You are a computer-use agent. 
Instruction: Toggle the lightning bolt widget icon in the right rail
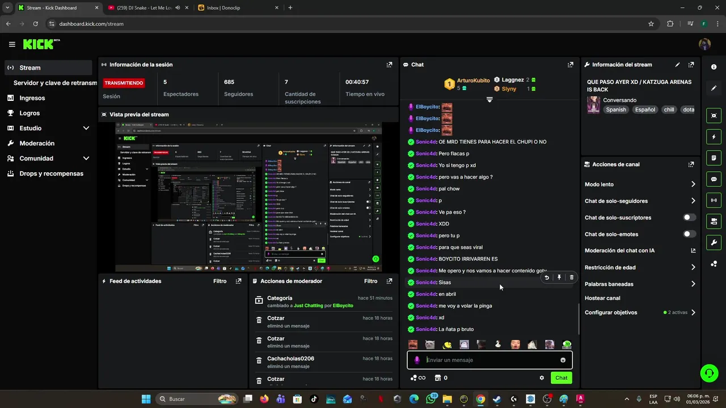(x=714, y=137)
